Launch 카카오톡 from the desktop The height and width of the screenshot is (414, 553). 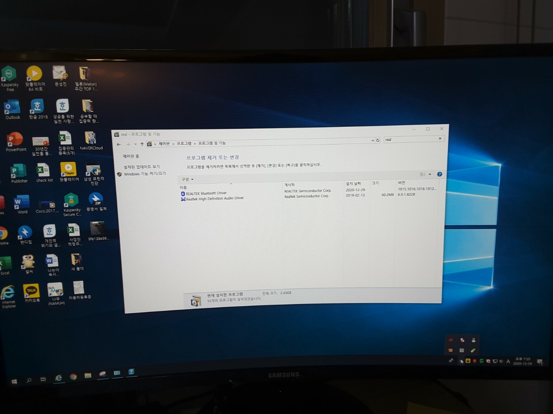pyautogui.click(x=32, y=293)
